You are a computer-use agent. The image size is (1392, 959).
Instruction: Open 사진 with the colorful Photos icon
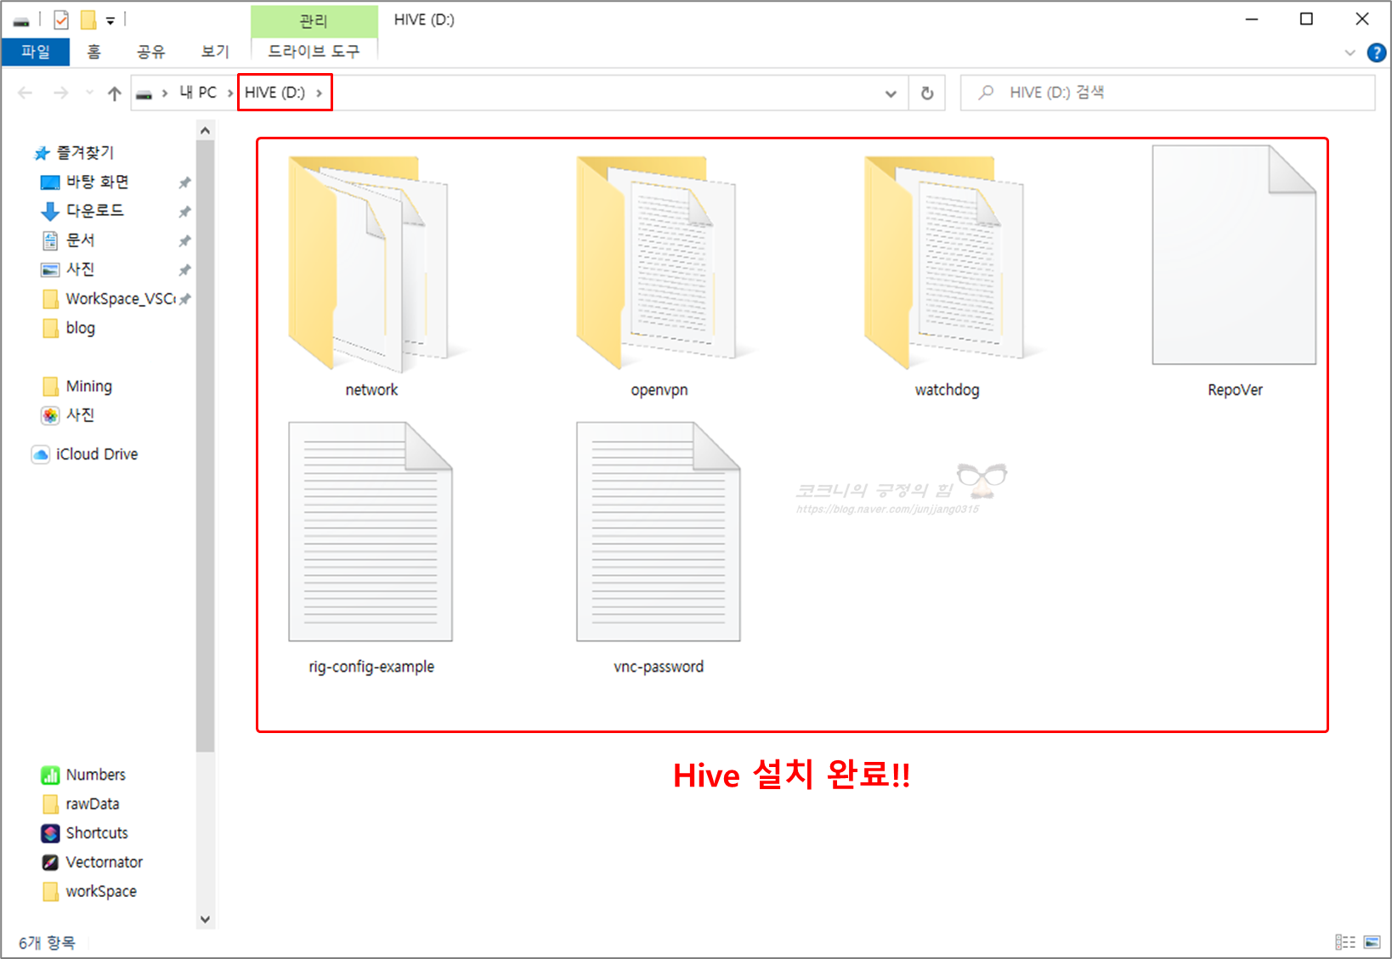[x=69, y=415]
